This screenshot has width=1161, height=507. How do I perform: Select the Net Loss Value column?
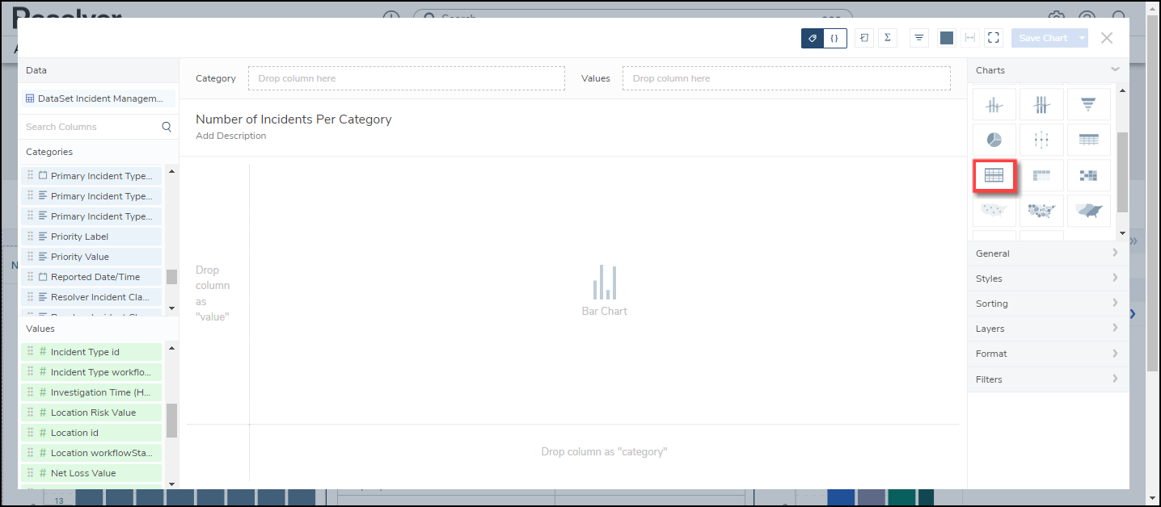click(91, 473)
